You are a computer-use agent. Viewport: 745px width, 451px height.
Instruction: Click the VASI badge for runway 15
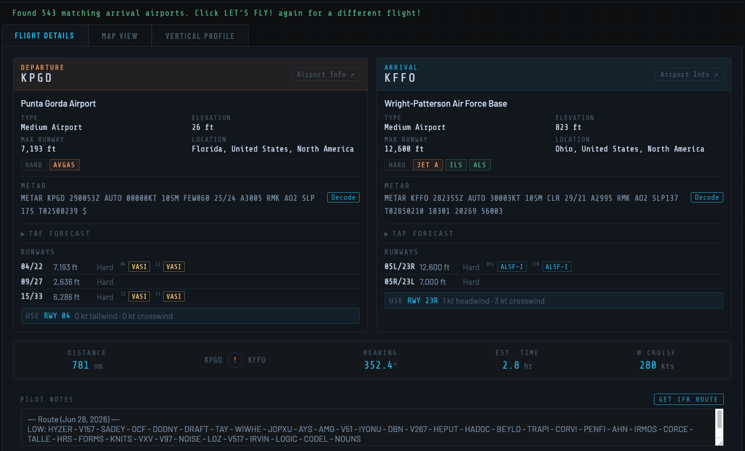(x=139, y=297)
